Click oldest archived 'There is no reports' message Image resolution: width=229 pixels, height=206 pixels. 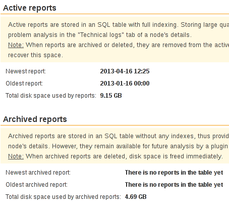[x=174, y=185]
